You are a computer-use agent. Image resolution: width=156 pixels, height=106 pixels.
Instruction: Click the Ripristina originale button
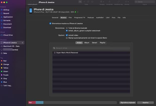(x=128, y=102)
